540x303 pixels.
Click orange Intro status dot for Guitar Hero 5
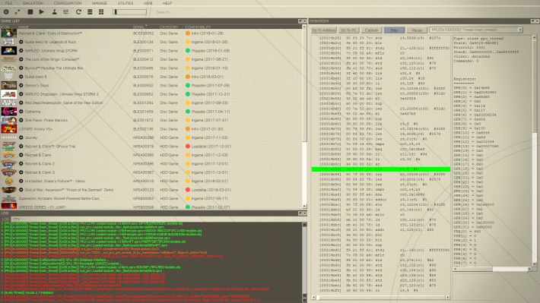[188, 77]
